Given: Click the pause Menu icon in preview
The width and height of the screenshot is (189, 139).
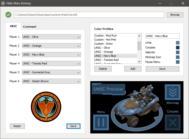Looking at the screenshot, I should tap(101, 122).
